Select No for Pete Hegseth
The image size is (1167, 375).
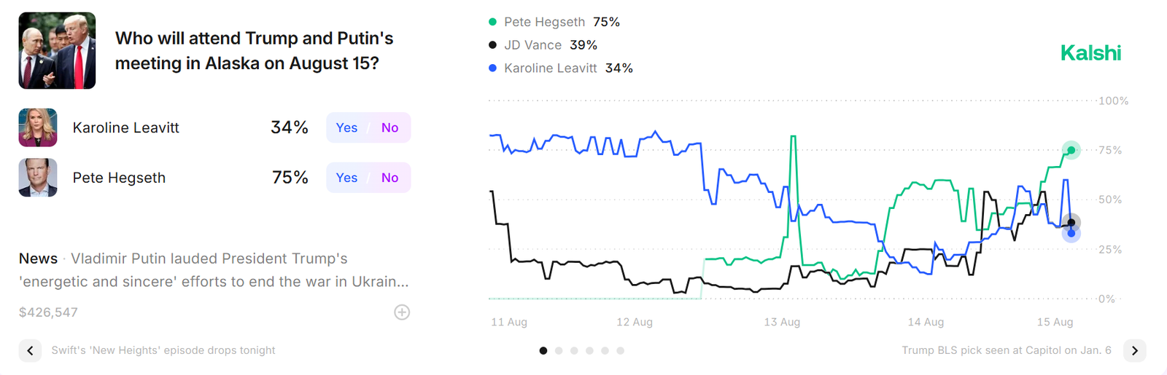tap(389, 178)
